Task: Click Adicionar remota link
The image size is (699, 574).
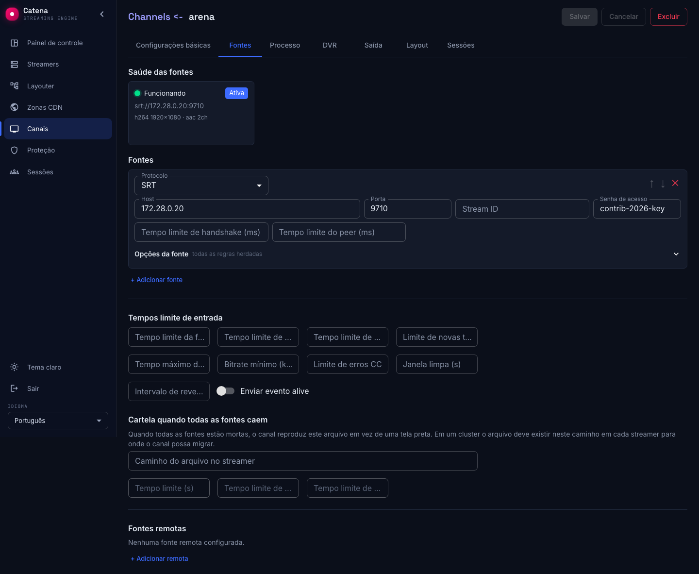Action: (x=159, y=558)
